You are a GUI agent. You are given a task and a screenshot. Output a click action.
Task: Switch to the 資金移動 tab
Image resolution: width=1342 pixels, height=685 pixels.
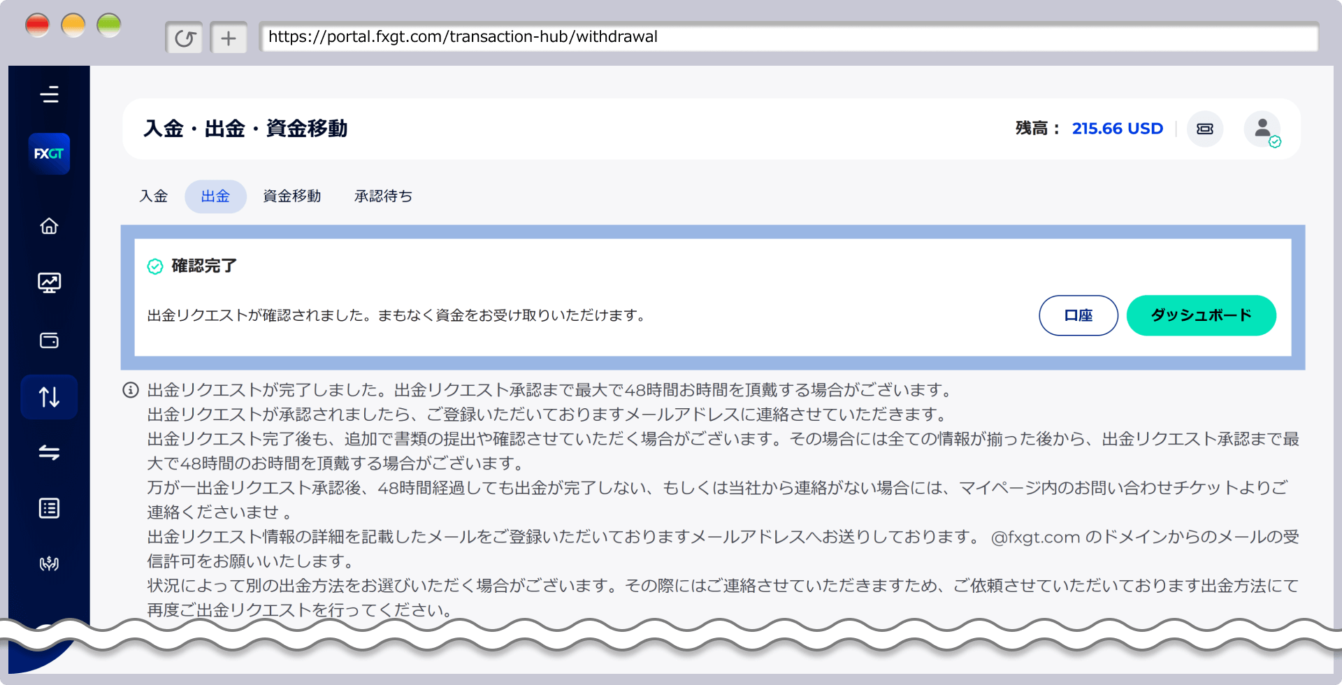(x=292, y=196)
